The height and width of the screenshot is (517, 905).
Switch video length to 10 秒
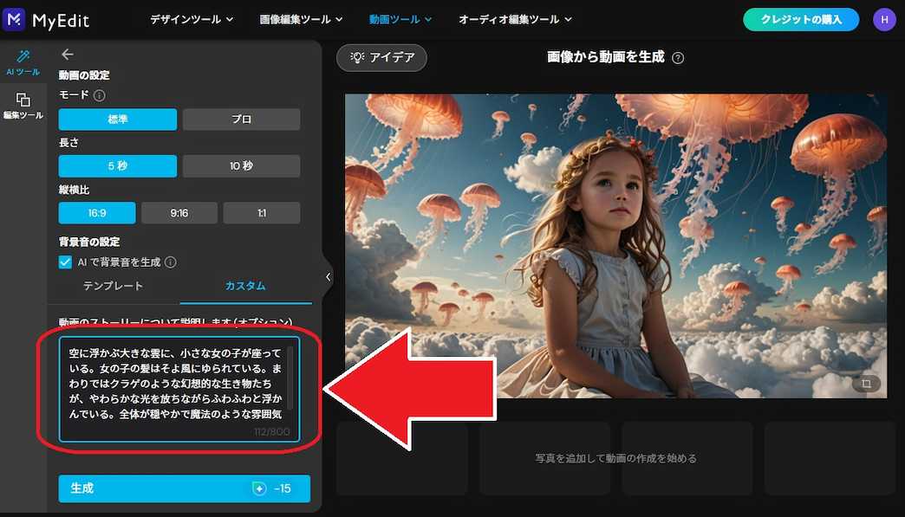241,165
